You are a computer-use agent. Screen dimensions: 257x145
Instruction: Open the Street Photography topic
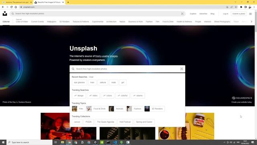222,21
